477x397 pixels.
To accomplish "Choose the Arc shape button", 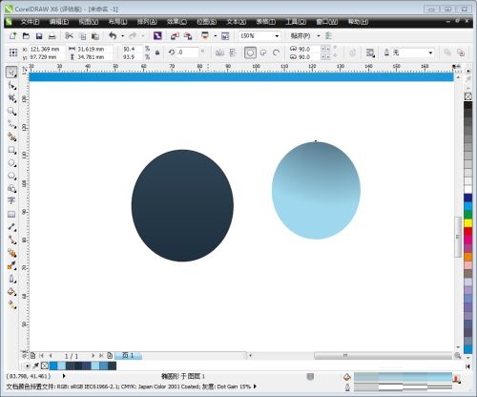I will point(276,52).
